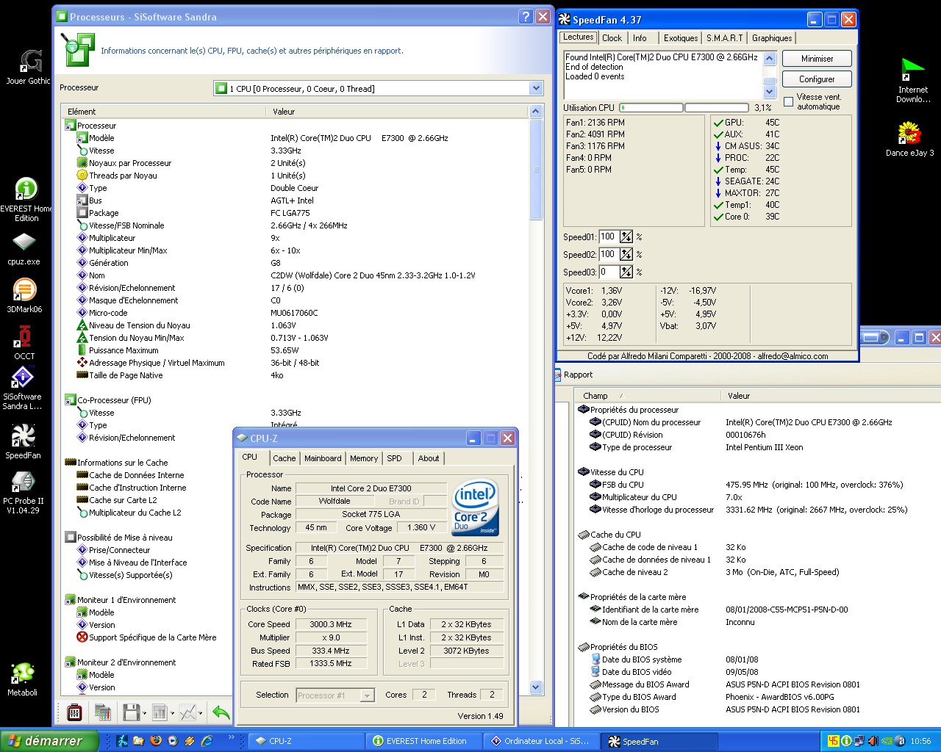Launch Windows Media Player from quick launch
This screenshot has width=941, height=752.
(173, 741)
